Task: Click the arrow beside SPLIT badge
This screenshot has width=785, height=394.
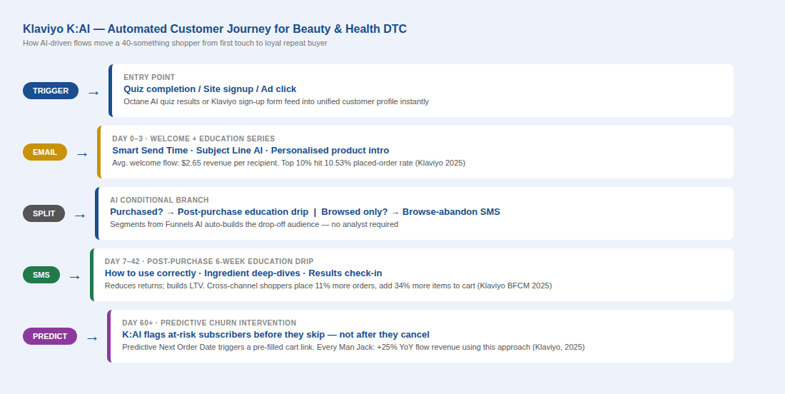Action: (x=80, y=216)
